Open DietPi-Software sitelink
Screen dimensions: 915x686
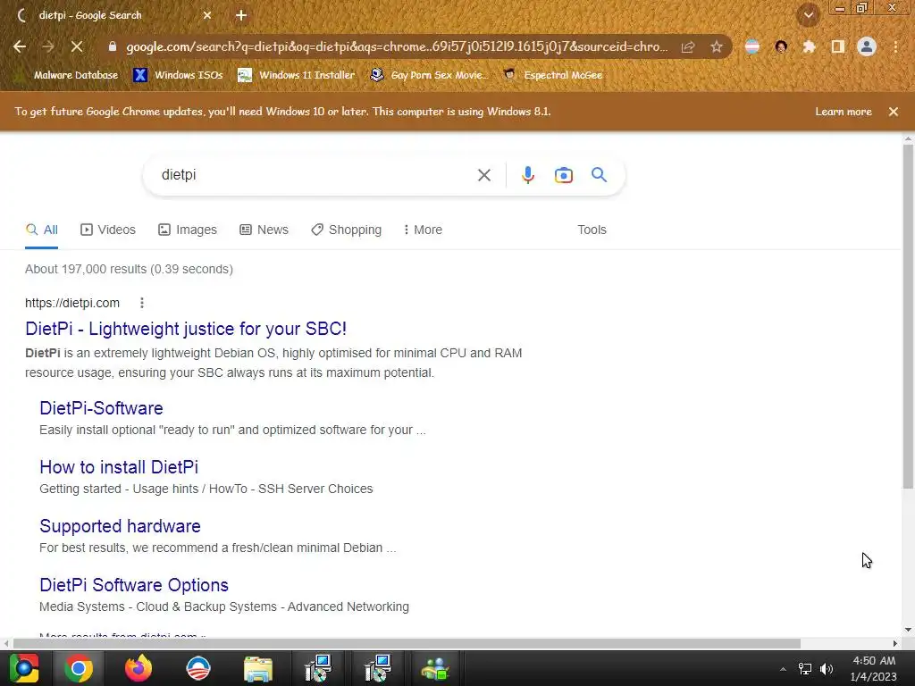(x=101, y=408)
